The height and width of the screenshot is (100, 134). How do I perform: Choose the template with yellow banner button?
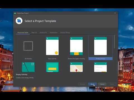pos(52,67)
